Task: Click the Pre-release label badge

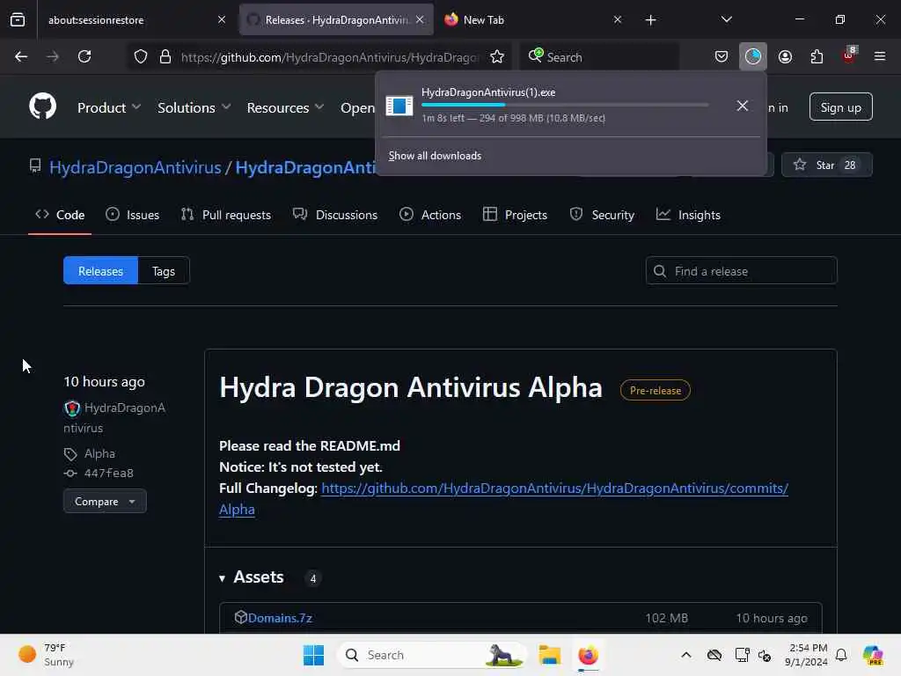Action: (x=655, y=390)
